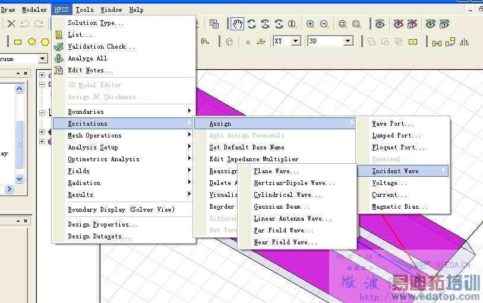Select the Draw Circle tool
The image size is (483, 303).
[x=31, y=42]
